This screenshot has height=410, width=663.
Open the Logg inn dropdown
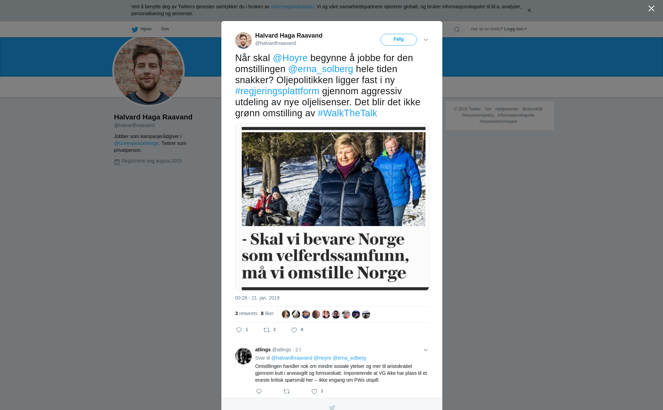tap(515, 29)
